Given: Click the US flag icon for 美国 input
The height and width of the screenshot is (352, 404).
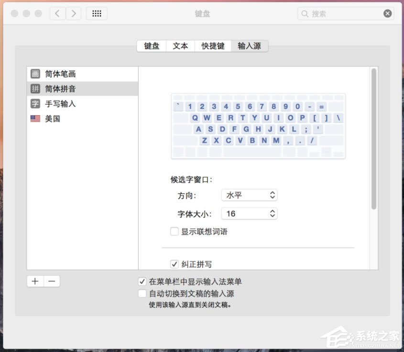Looking at the screenshot, I should pyautogui.click(x=35, y=119).
